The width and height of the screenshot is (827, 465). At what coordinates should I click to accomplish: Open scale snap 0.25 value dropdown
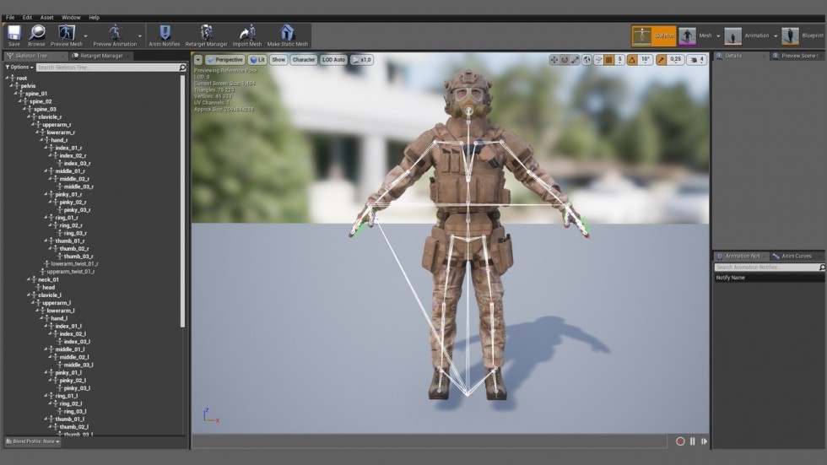coord(676,60)
